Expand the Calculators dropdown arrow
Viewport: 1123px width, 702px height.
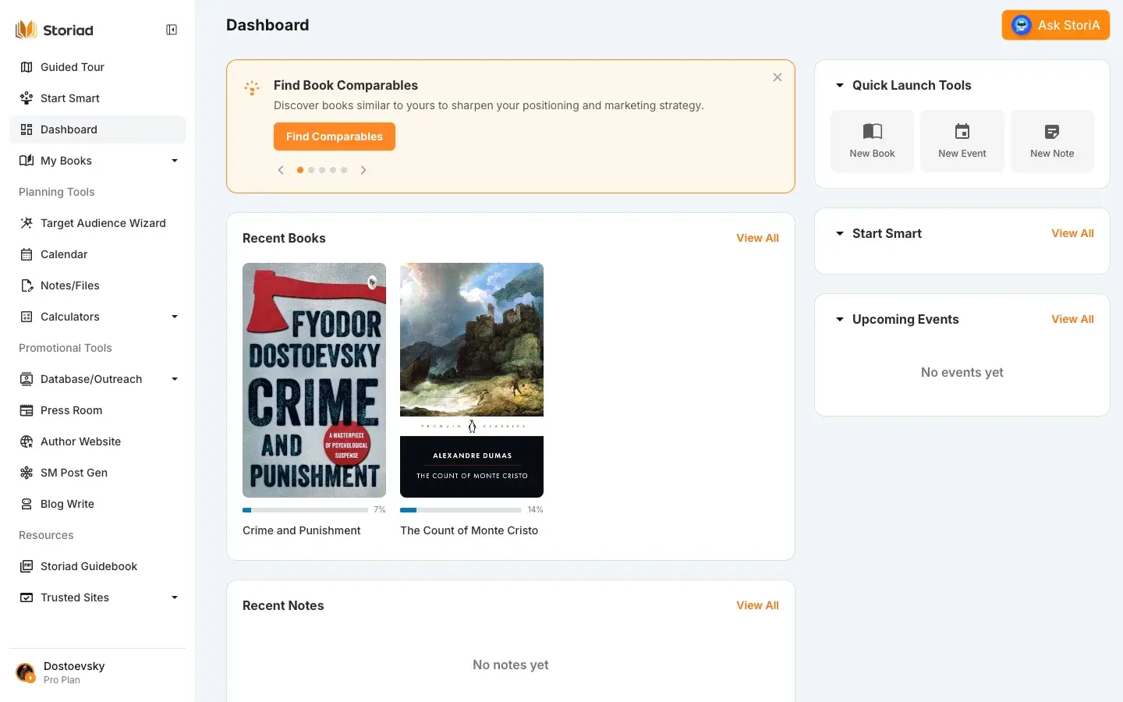point(175,317)
